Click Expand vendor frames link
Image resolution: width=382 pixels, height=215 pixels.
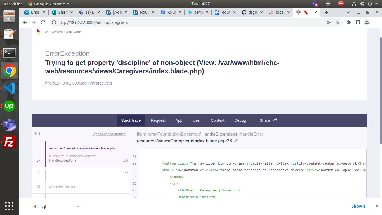[109, 134]
